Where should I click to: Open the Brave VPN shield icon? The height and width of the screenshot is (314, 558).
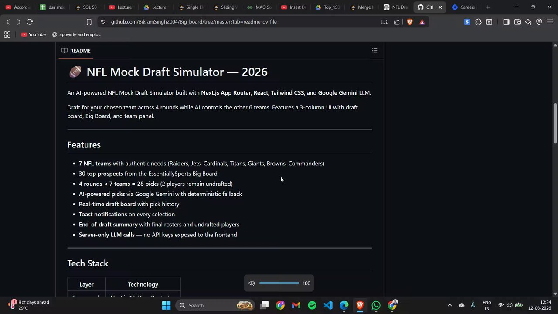[x=539, y=22]
